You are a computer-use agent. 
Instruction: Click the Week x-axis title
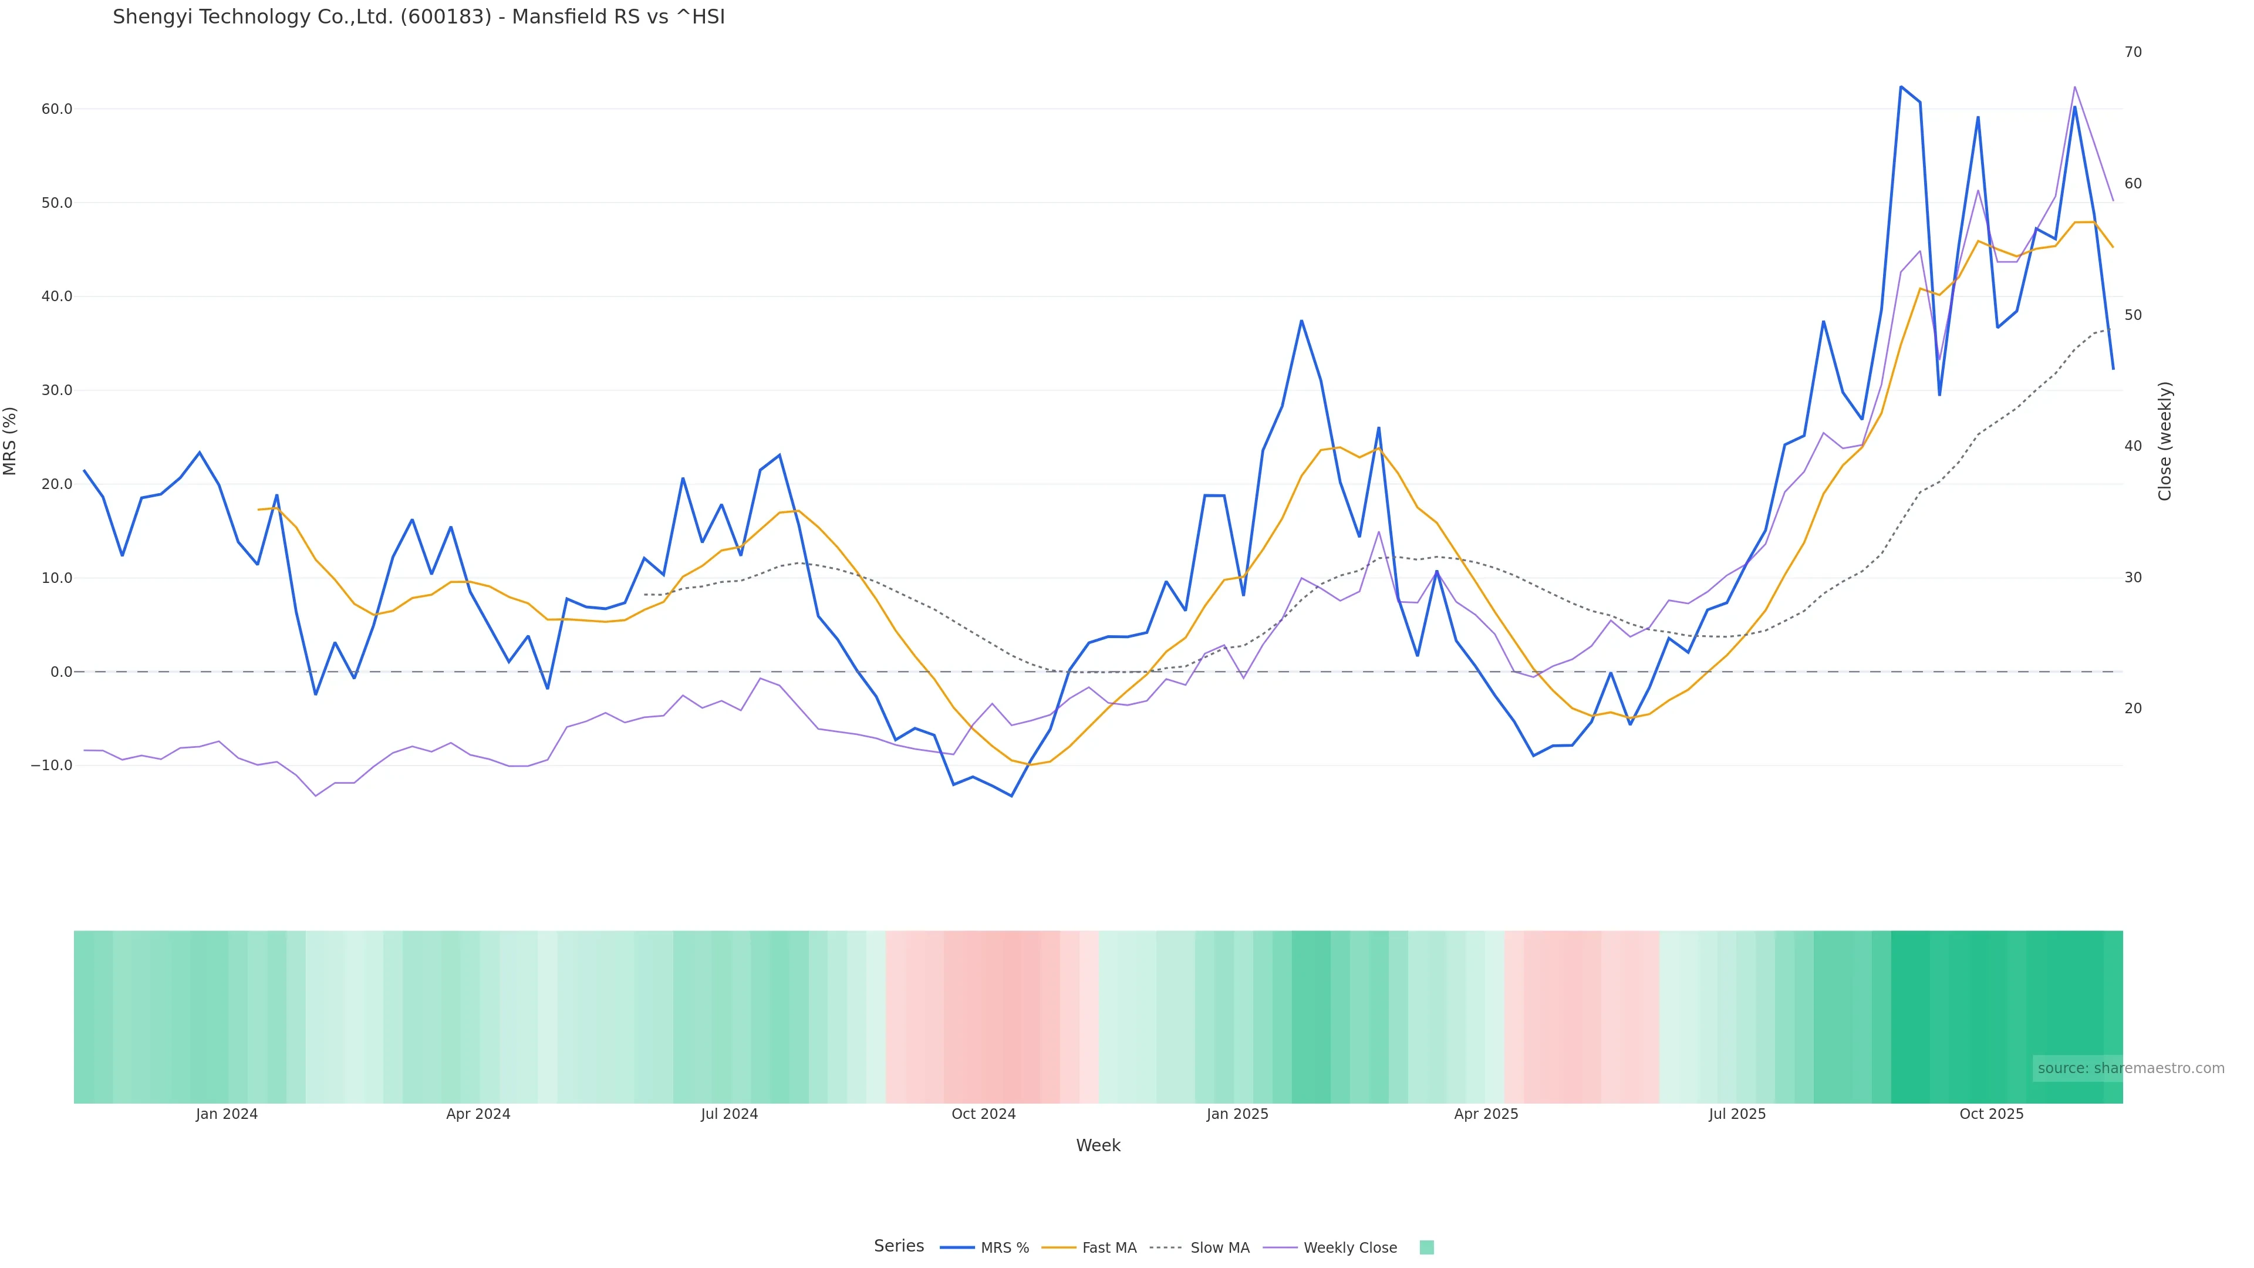point(1098,1145)
